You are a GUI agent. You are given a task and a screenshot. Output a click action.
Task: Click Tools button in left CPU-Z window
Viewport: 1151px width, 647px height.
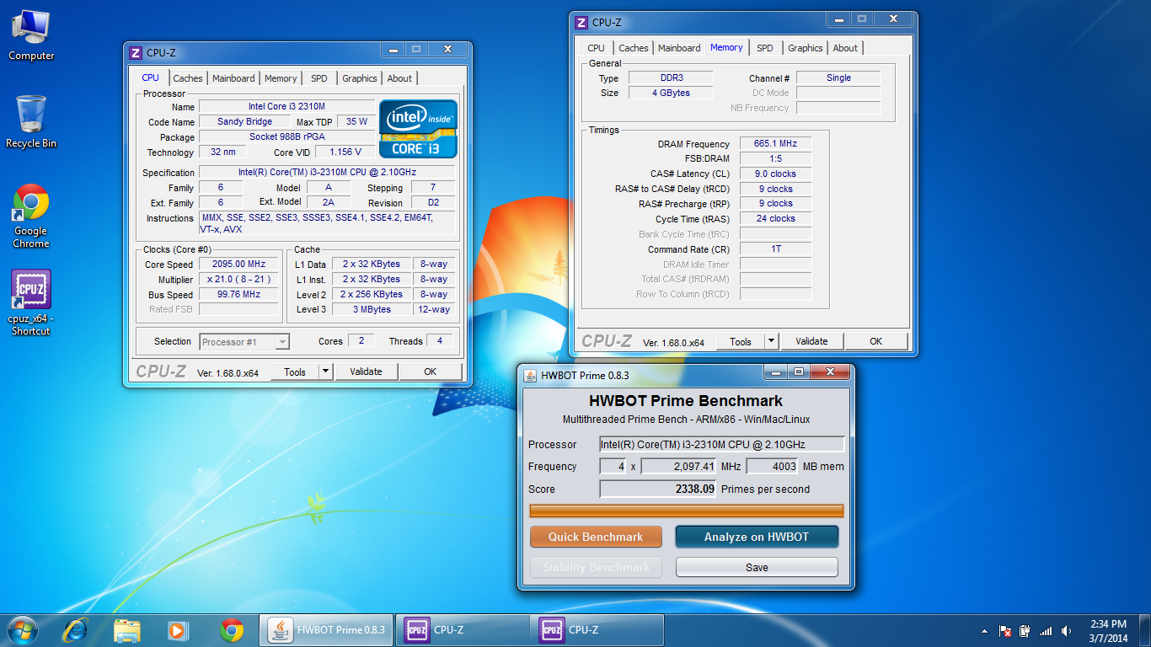point(295,372)
